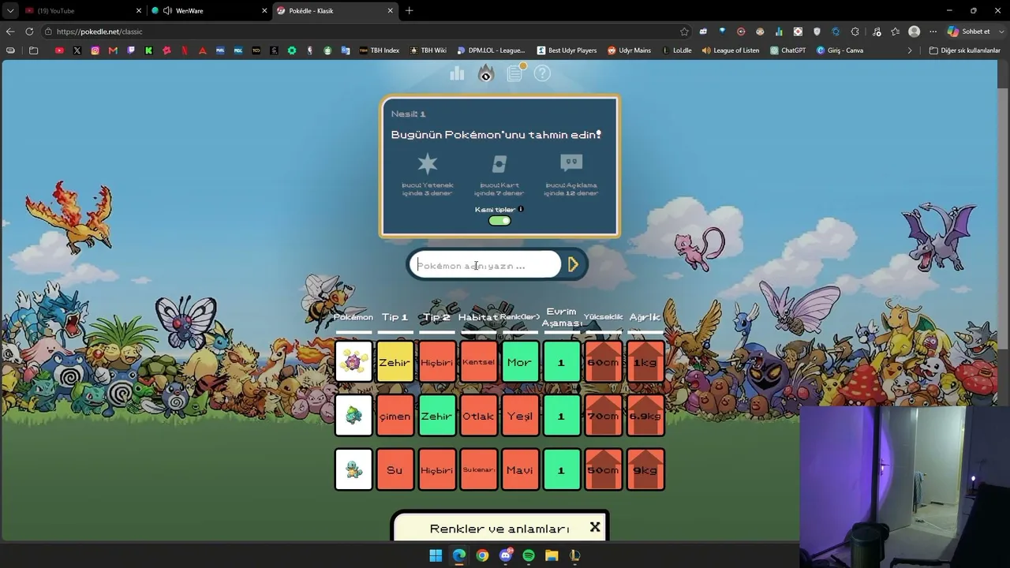Viewport: 1010px width, 568px height.
Task: Open the patch notes clipboard icon
Action: coord(514,73)
